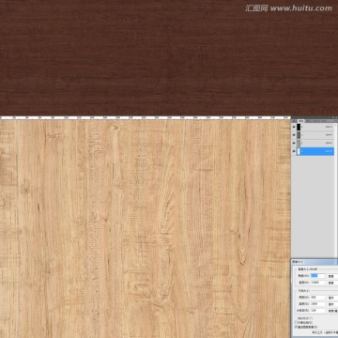Image resolution: width=338 pixels, height=338 pixels.
Task: Open the resolution unit dropdown
Action: (x=332, y=311)
